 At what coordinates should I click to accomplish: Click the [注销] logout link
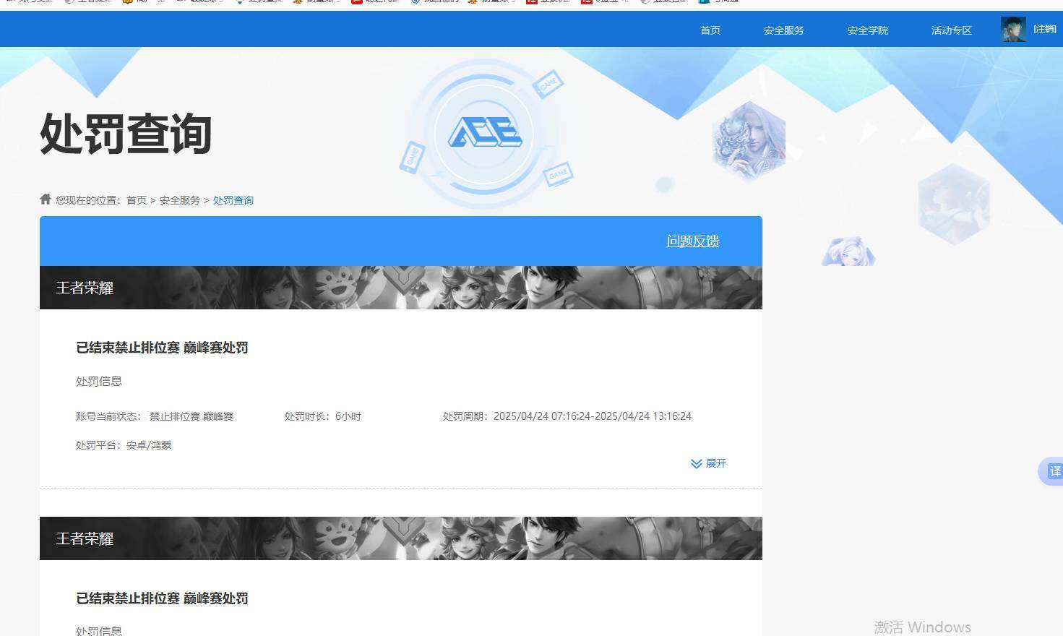(1045, 29)
